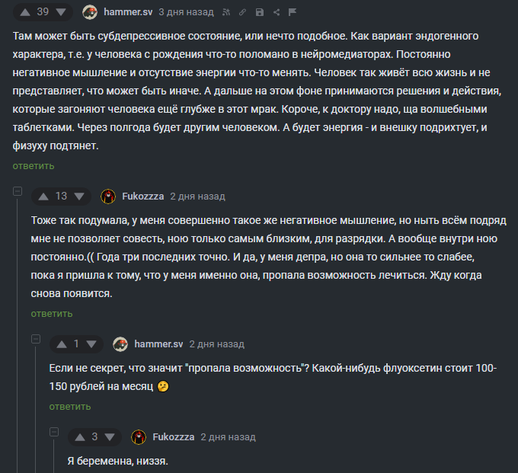Screen dimensions: 518x473
Task: Upvote hammer.sv's reply rated 1
Action: coord(61,344)
